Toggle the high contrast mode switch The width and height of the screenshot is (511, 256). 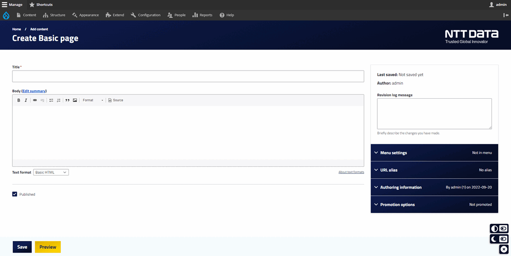(x=499, y=229)
